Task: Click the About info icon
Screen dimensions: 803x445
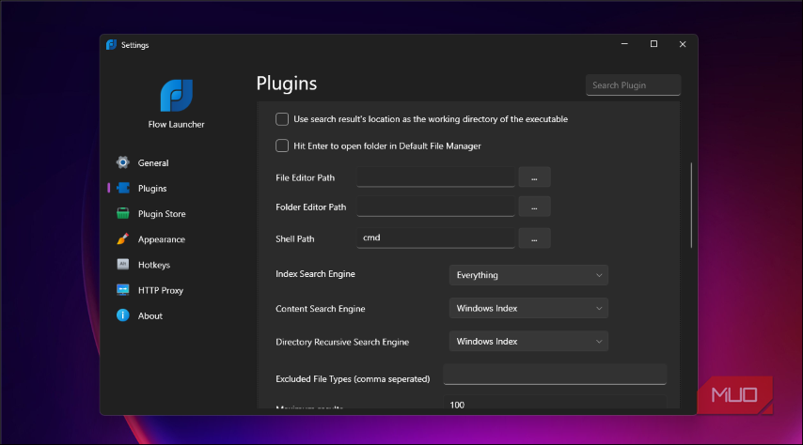Action: [123, 315]
